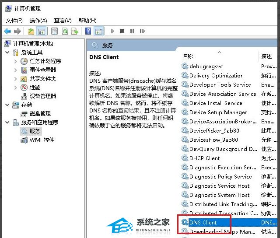Click the 计算机管理 title bar icon
Viewport: 280px width, 238px height.
coord(8,8)
